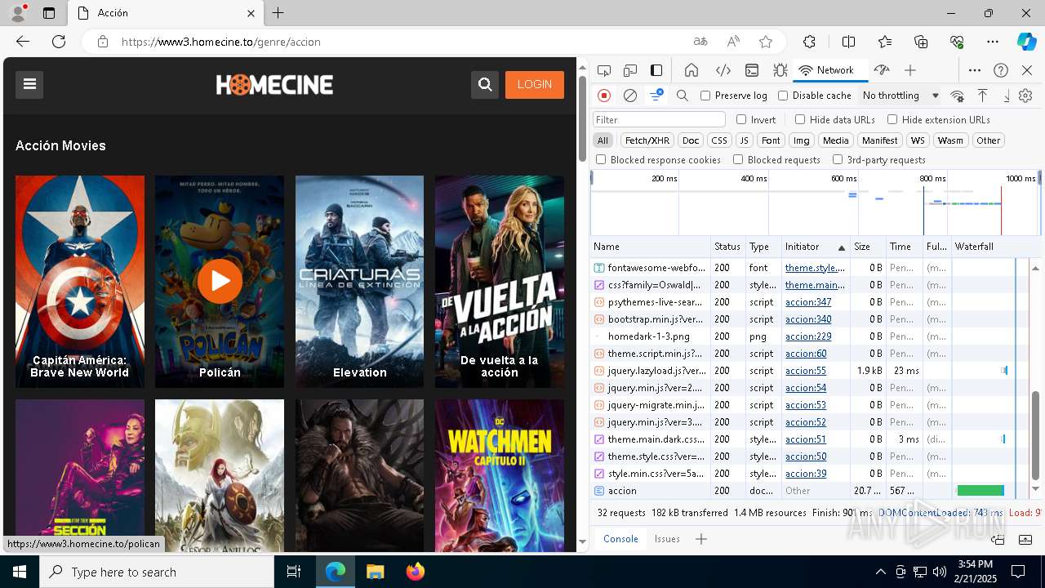Viewport: 1045px width, 588px height.
Task: Filter requests by Fetch/XHR
Action: click(x=647, y=140)
